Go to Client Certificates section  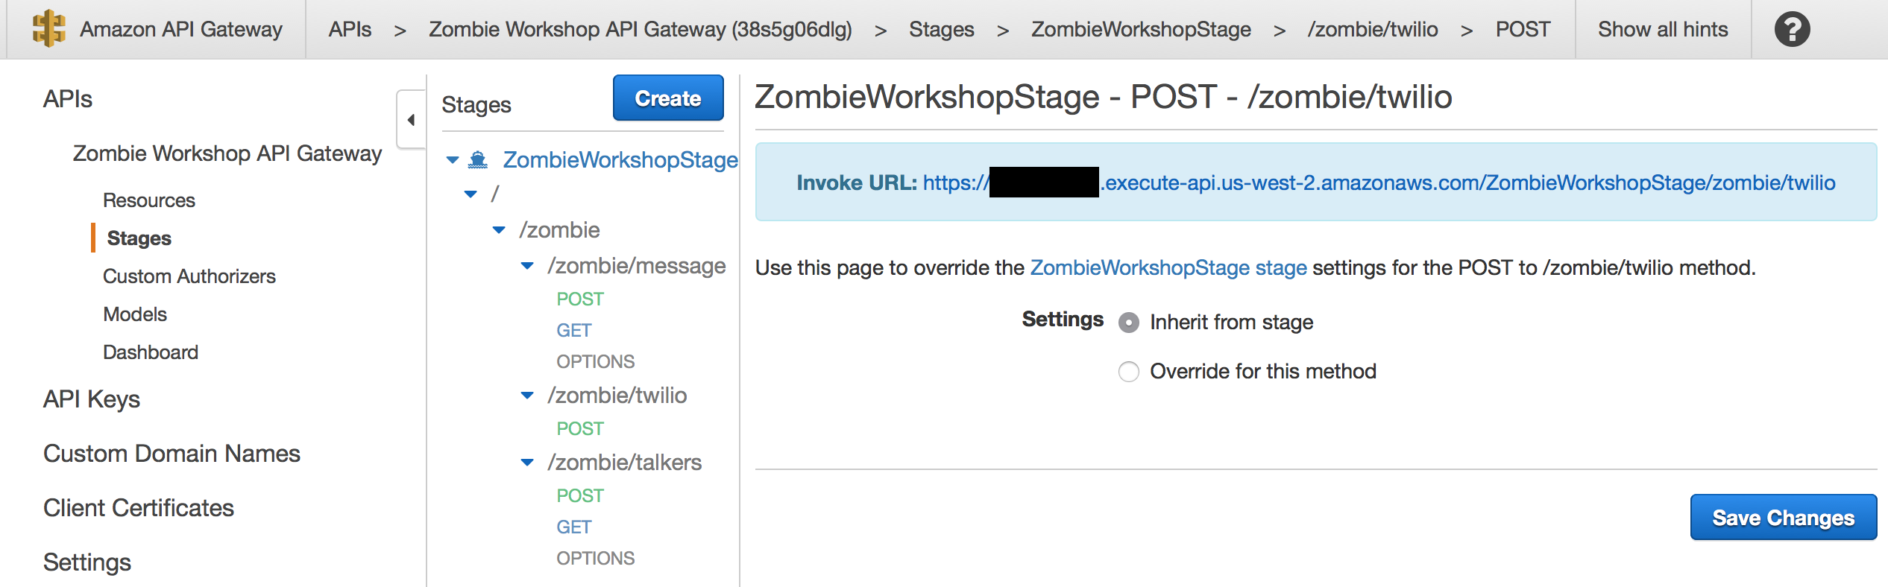(x=139, y=508)
